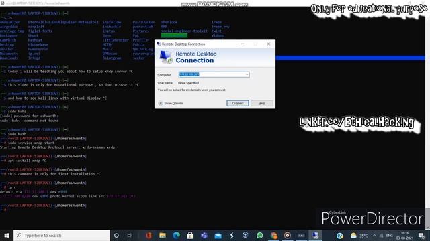
Task: Click the 'apt install xrdp' command line
Action: tap(27, 161)
